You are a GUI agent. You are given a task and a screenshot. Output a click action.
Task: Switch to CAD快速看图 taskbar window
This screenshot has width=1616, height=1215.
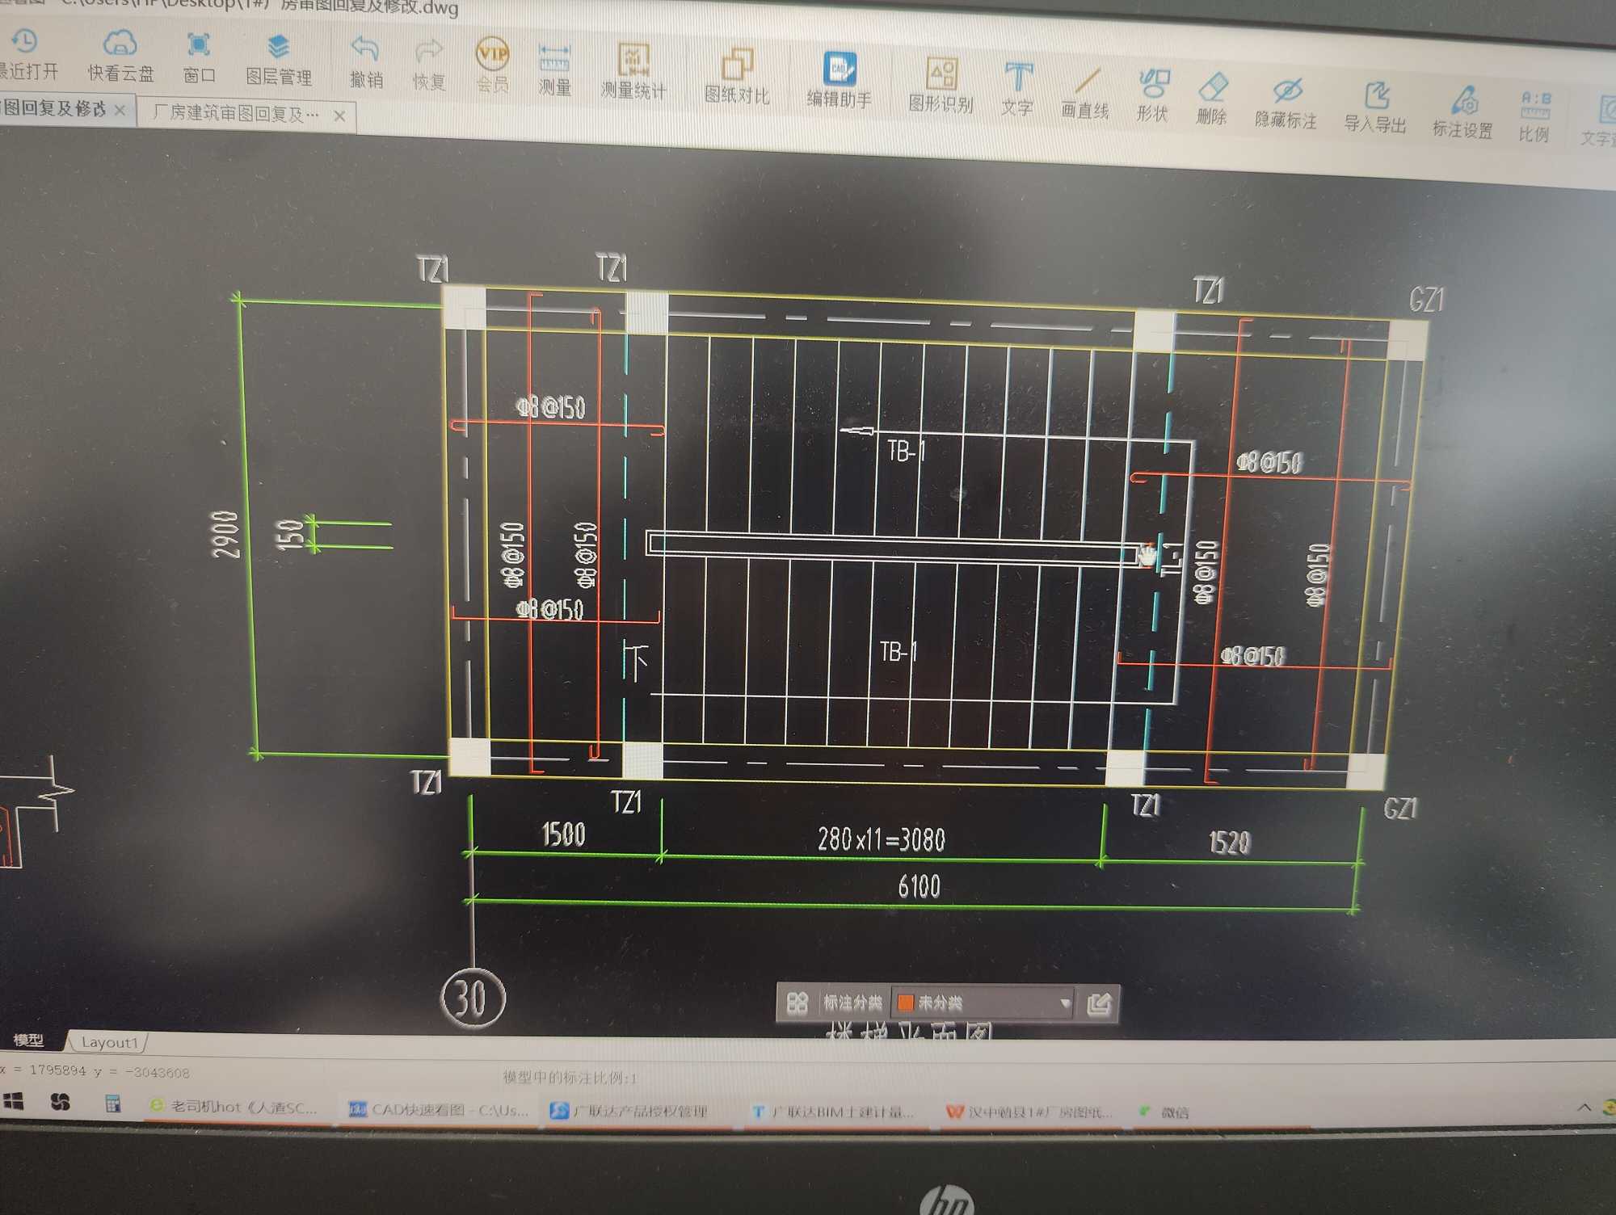tap(439, 1110)
